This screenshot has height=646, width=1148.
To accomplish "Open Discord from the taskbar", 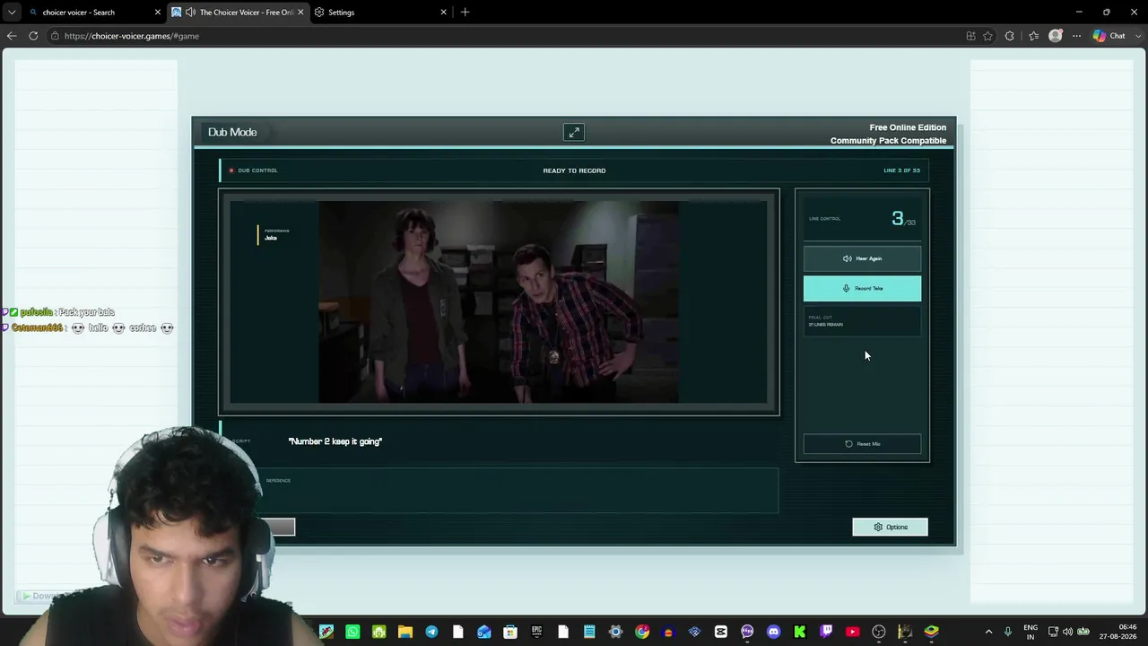I will 774,632.
